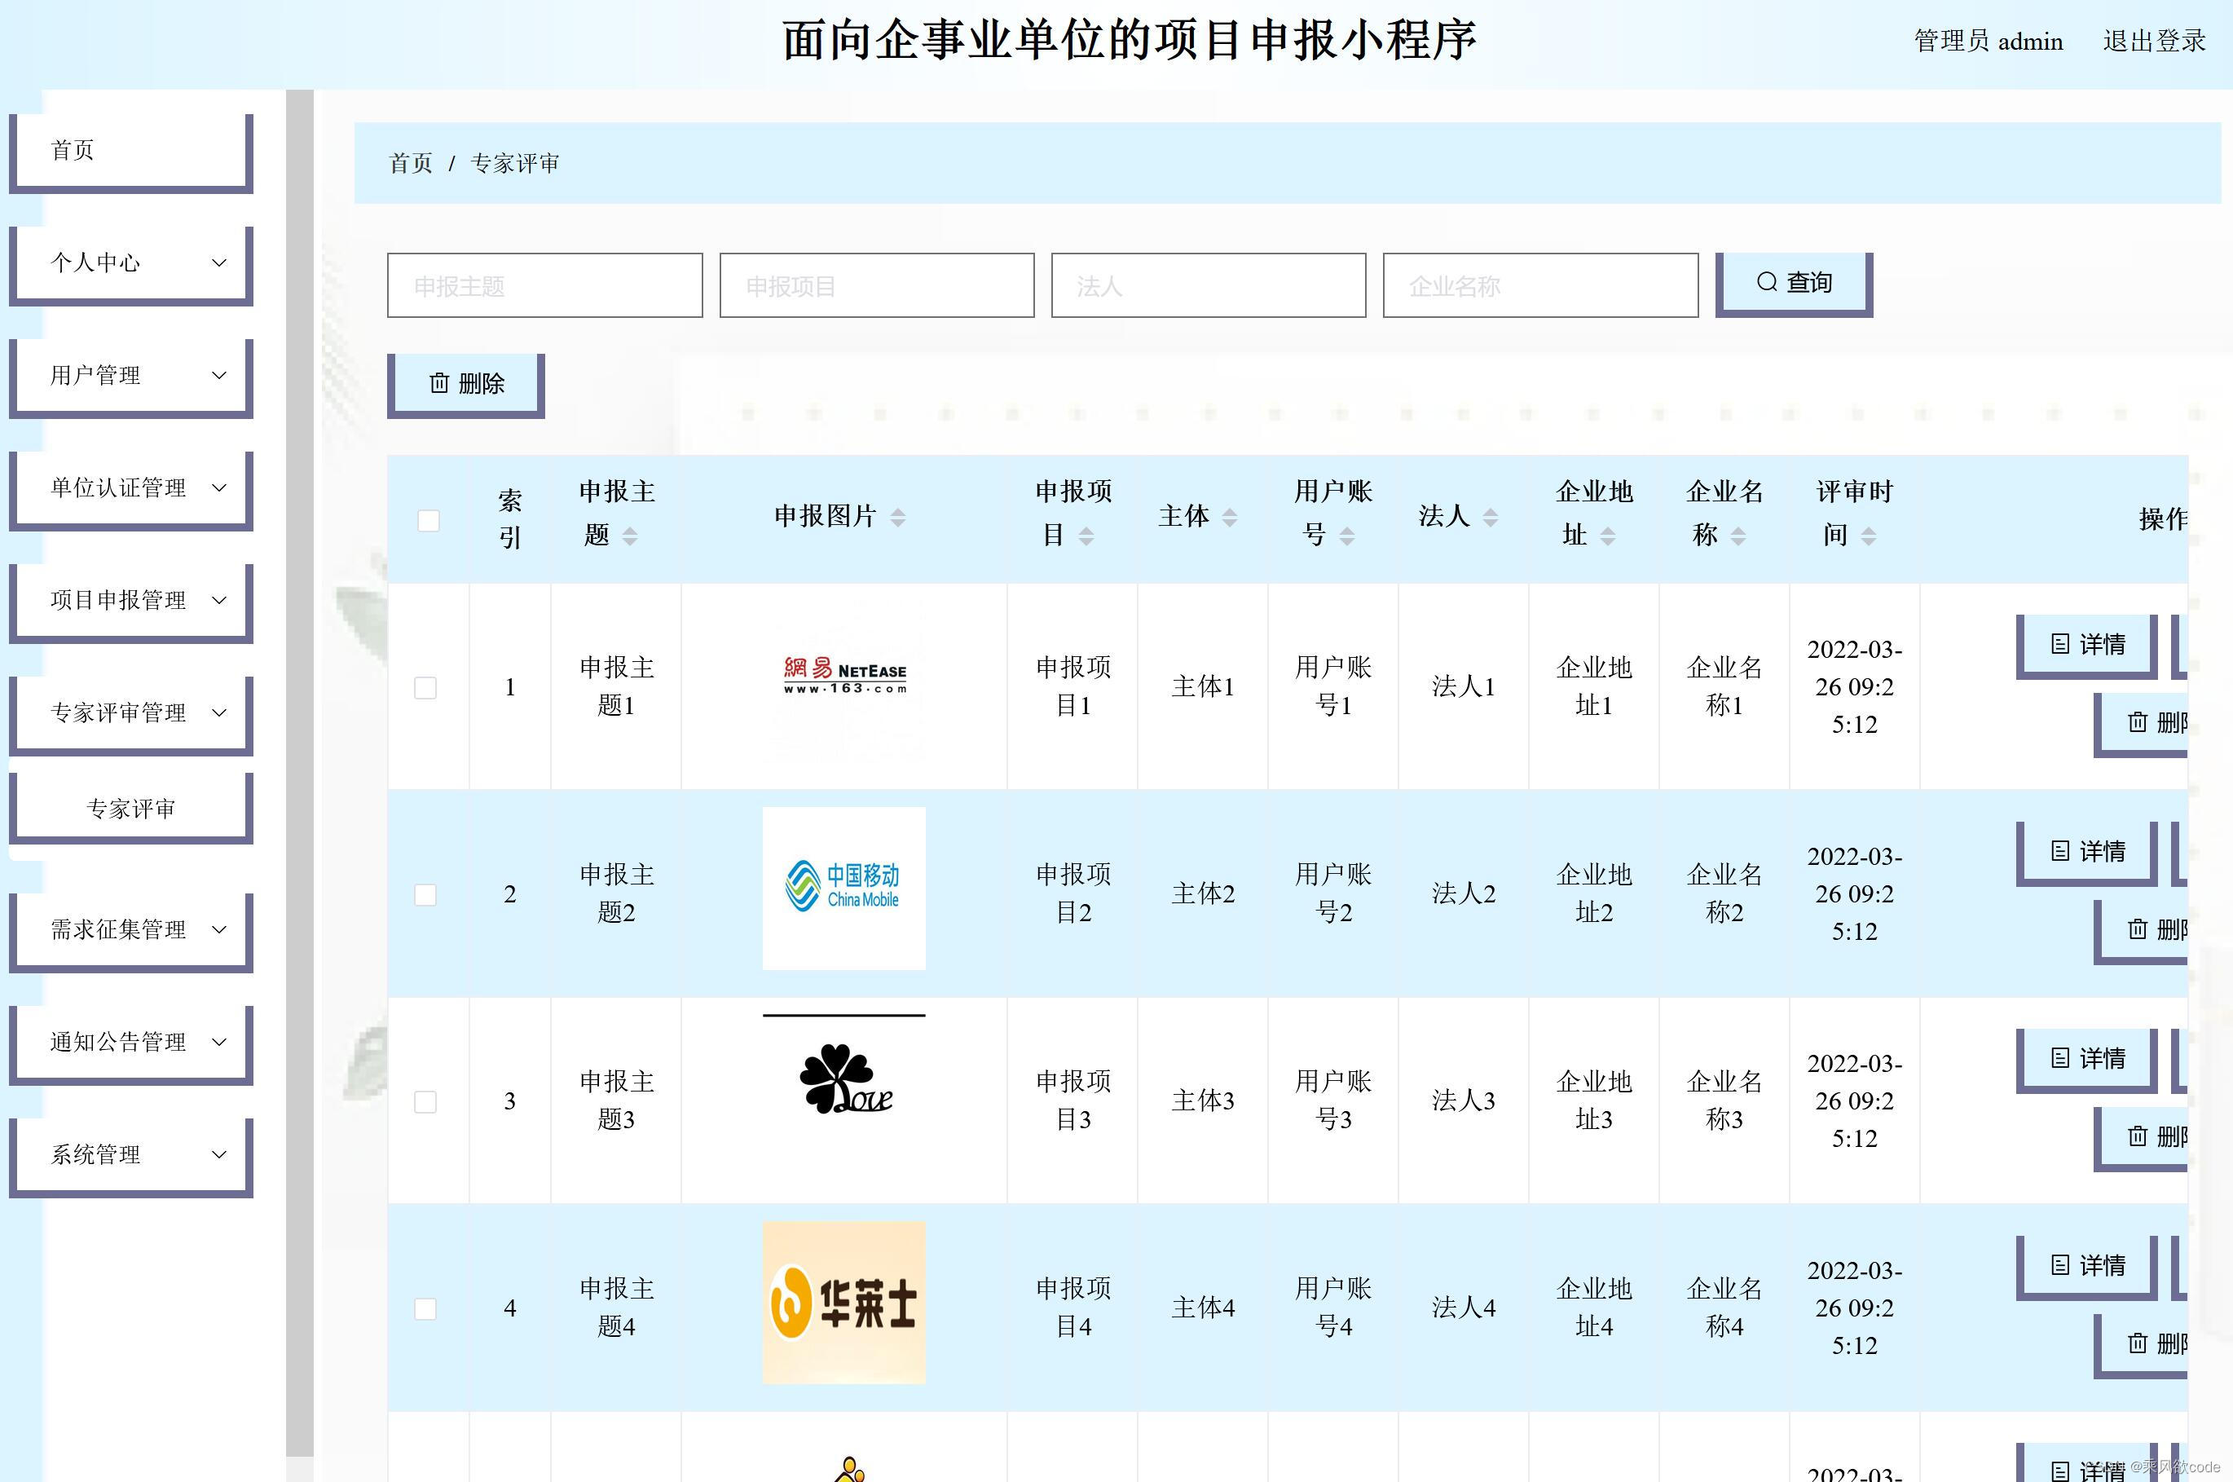Click 首页 in the breadcrumb

coord(411,164)
